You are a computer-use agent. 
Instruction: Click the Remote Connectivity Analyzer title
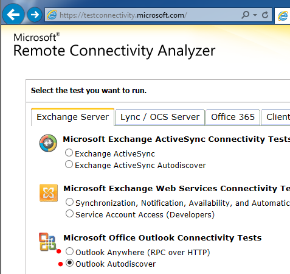pos(114,51)
